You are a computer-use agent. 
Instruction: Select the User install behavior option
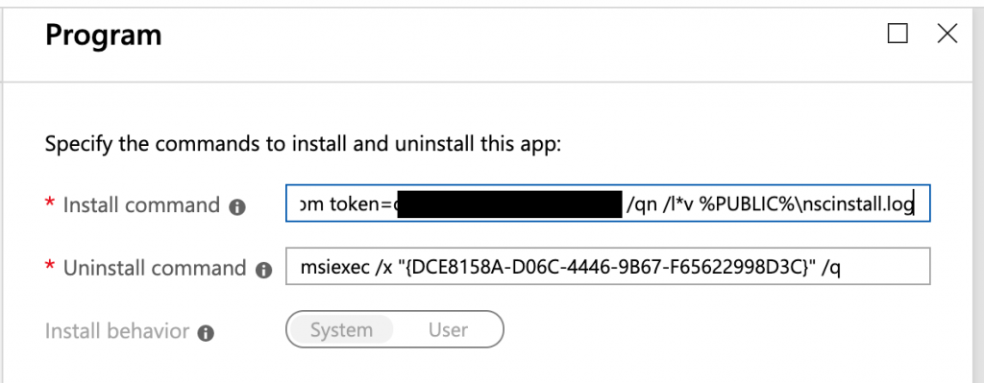448,329
